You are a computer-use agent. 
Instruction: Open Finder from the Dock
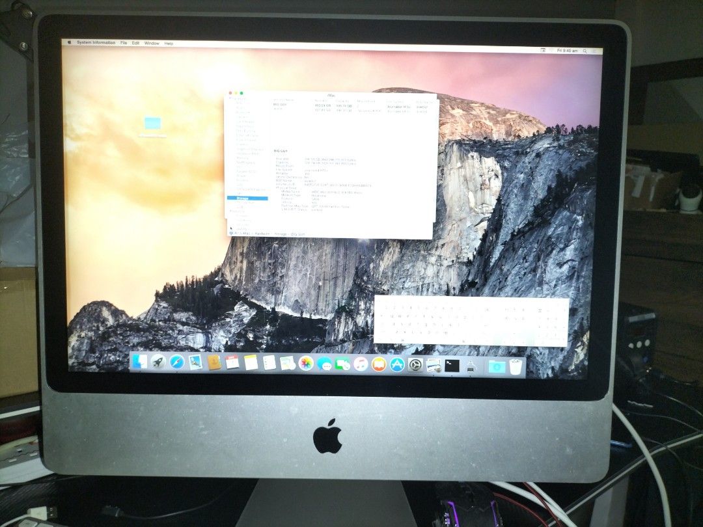(139, 361)
